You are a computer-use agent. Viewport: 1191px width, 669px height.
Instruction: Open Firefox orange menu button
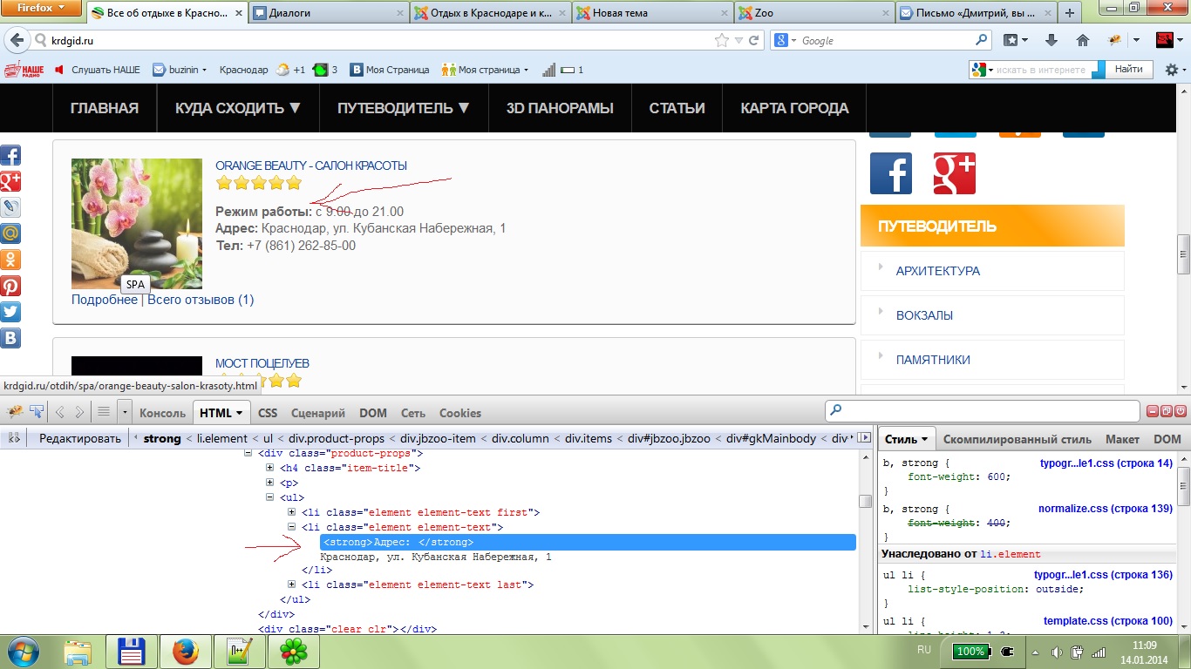pos(43,9)
